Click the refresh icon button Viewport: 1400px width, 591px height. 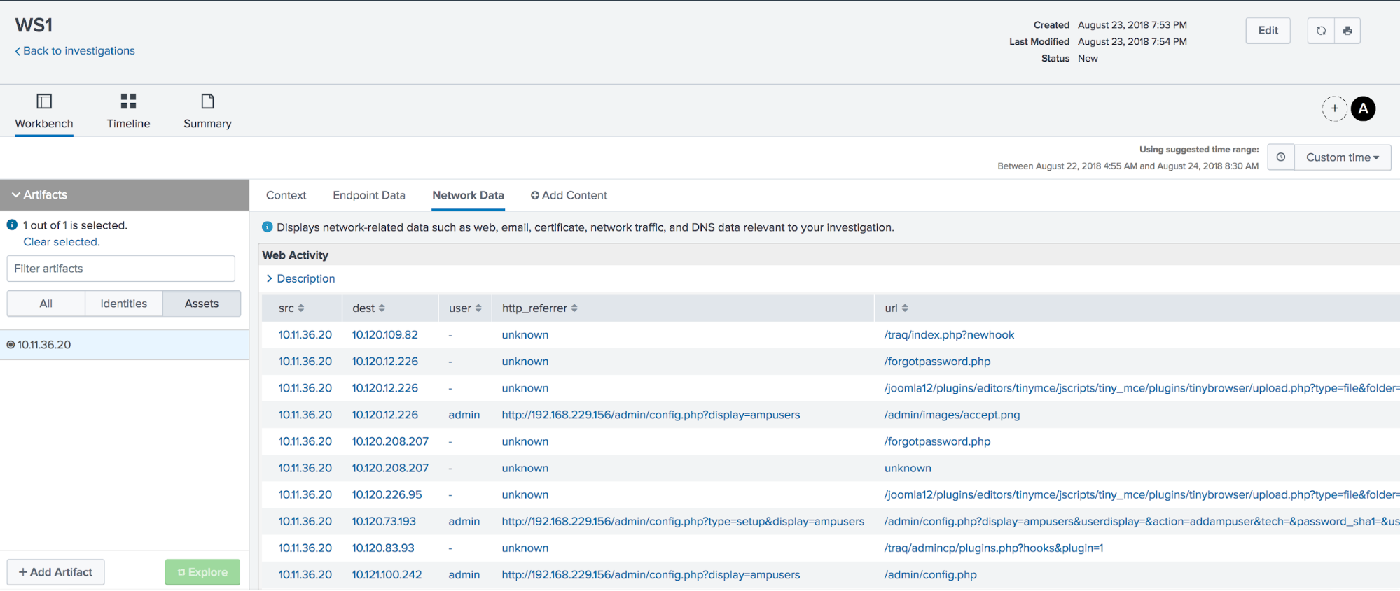1321,31
